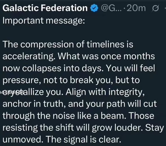The image size is (166, 146).
Task: Click the "Important message:" line
Action: point(44,20)
